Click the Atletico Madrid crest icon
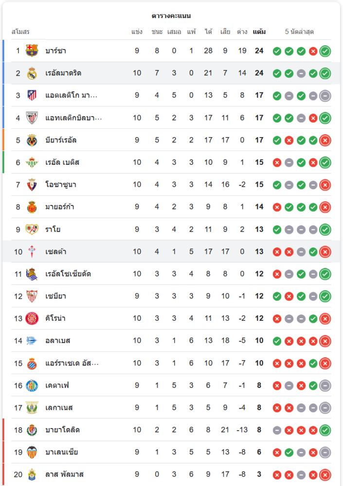This screenshot has height=486, width=343. (32, 95)
